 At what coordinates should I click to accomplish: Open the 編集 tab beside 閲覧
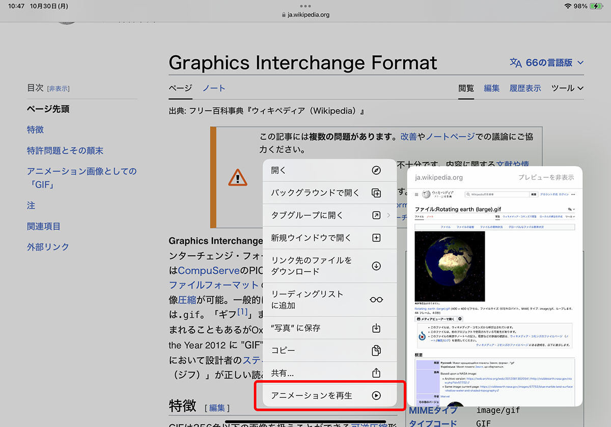491,88
